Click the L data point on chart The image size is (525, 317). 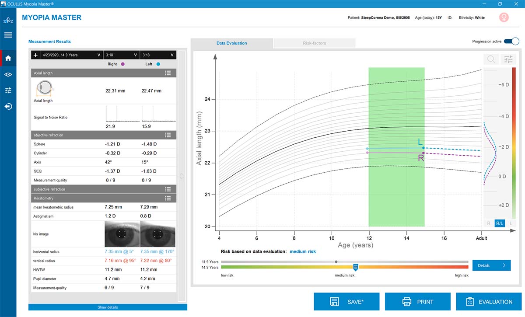point(423,148)
